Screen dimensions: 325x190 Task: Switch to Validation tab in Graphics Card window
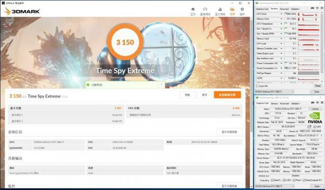point(295,103)
